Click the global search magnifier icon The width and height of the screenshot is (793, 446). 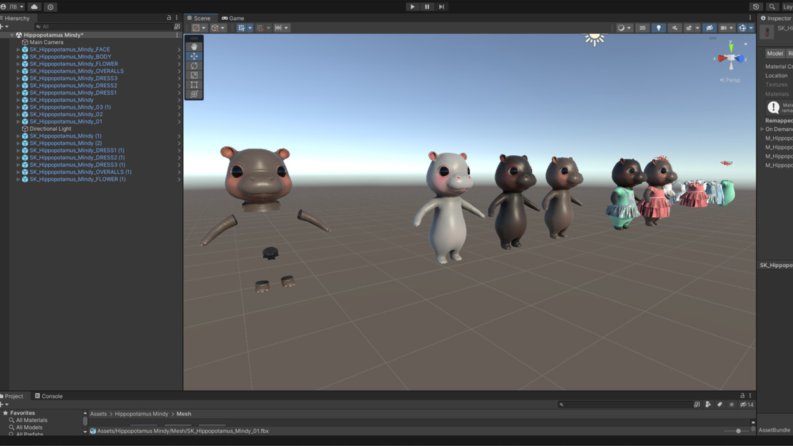point(772,7)
